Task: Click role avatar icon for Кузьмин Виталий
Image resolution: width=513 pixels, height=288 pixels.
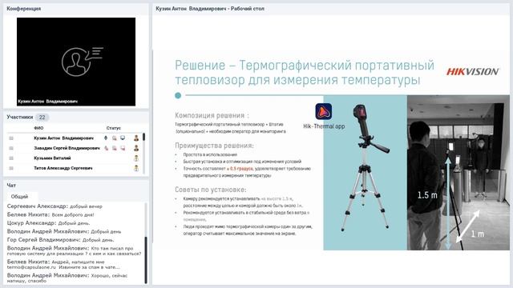Action: (x=136, y=158)
